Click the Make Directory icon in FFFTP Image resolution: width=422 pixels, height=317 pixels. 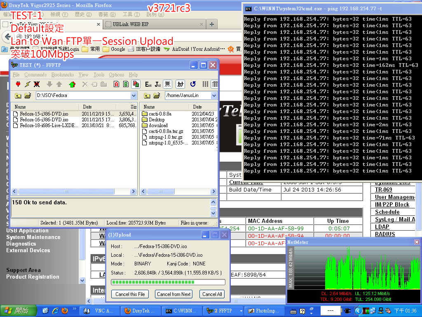point(103,84)
